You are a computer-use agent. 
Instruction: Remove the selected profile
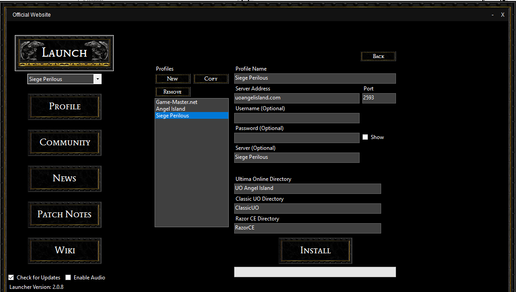tap(173, 92)
